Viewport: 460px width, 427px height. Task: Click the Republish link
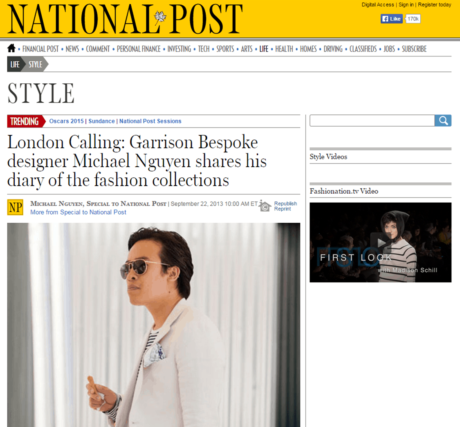click(285, 203)
